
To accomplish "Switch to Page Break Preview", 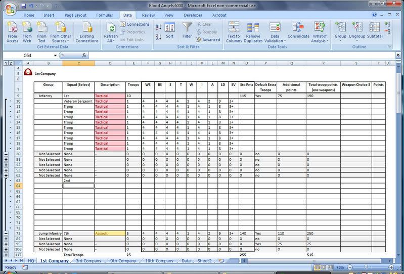I will tap(330, 267).
